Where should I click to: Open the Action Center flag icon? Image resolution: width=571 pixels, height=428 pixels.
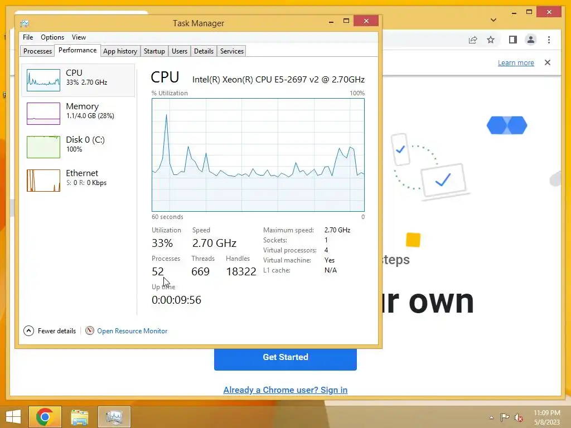[x=505, y=417]
